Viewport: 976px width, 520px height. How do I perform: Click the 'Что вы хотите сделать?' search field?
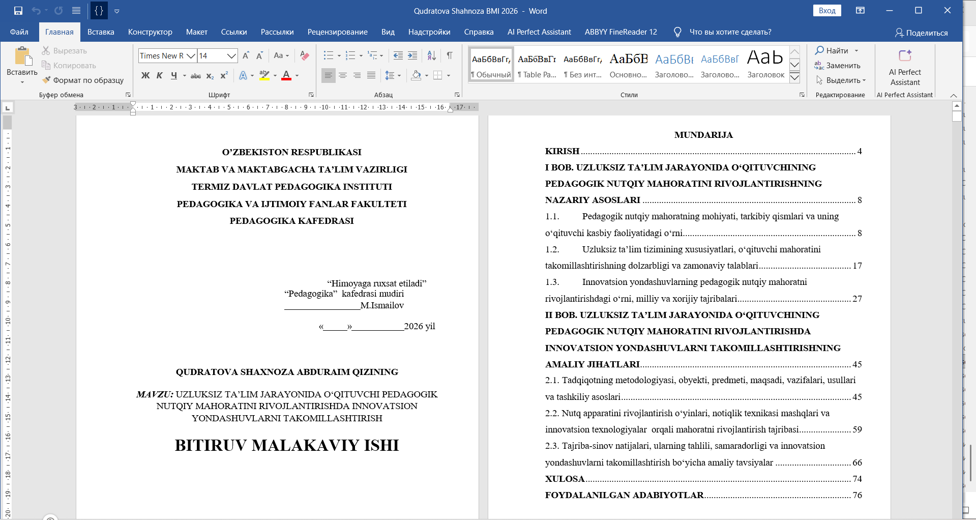[730, 32]
